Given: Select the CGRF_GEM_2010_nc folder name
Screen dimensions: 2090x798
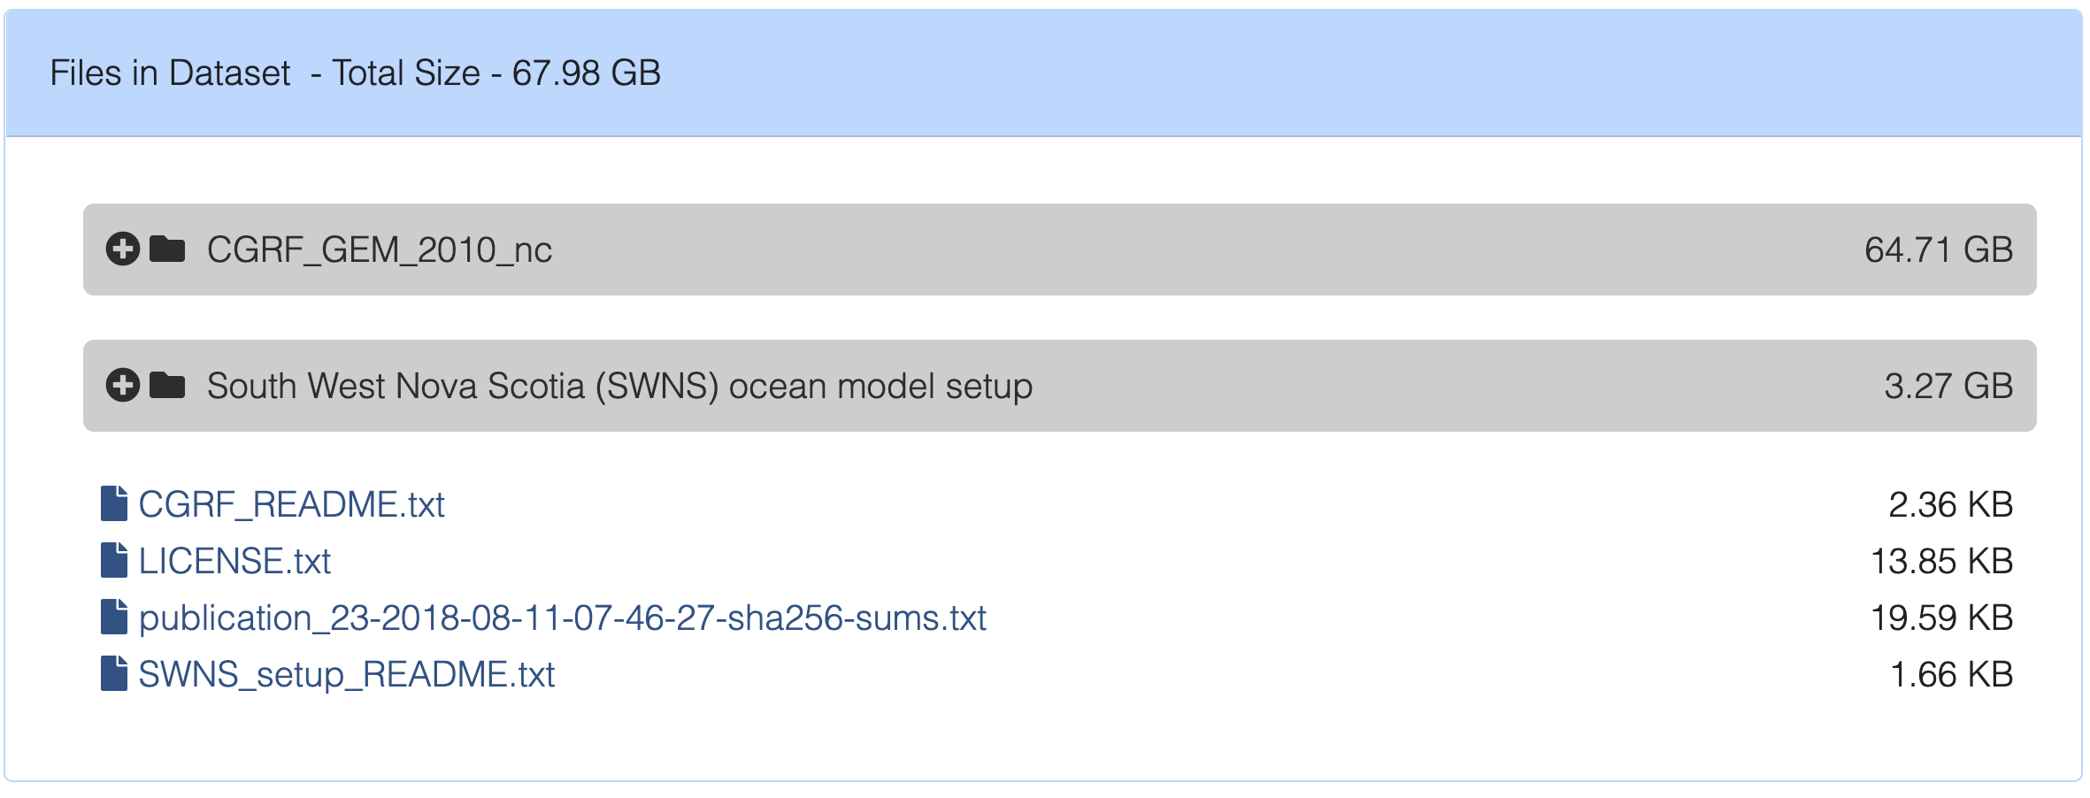Looking at the screenshot, I should point(380,250).
